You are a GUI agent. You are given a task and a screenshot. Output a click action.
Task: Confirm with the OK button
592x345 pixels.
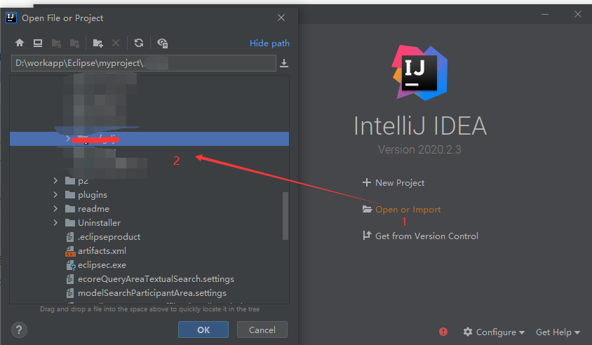[x=203, y=330]
